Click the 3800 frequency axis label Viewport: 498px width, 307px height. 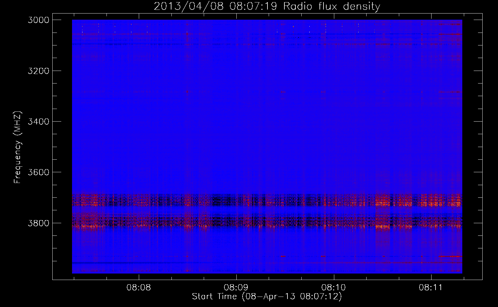click(38, 223)
